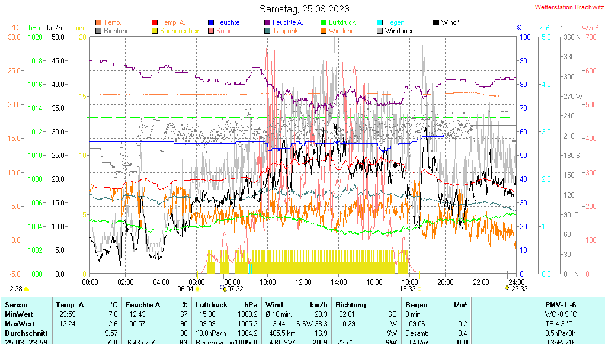Click the cyan Regen legend square

[380, 22]
